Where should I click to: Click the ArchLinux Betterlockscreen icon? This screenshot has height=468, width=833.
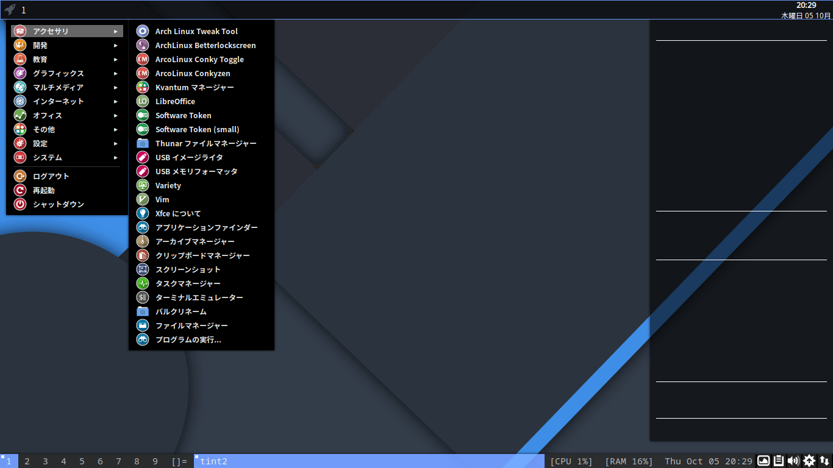tap(143, 45)
